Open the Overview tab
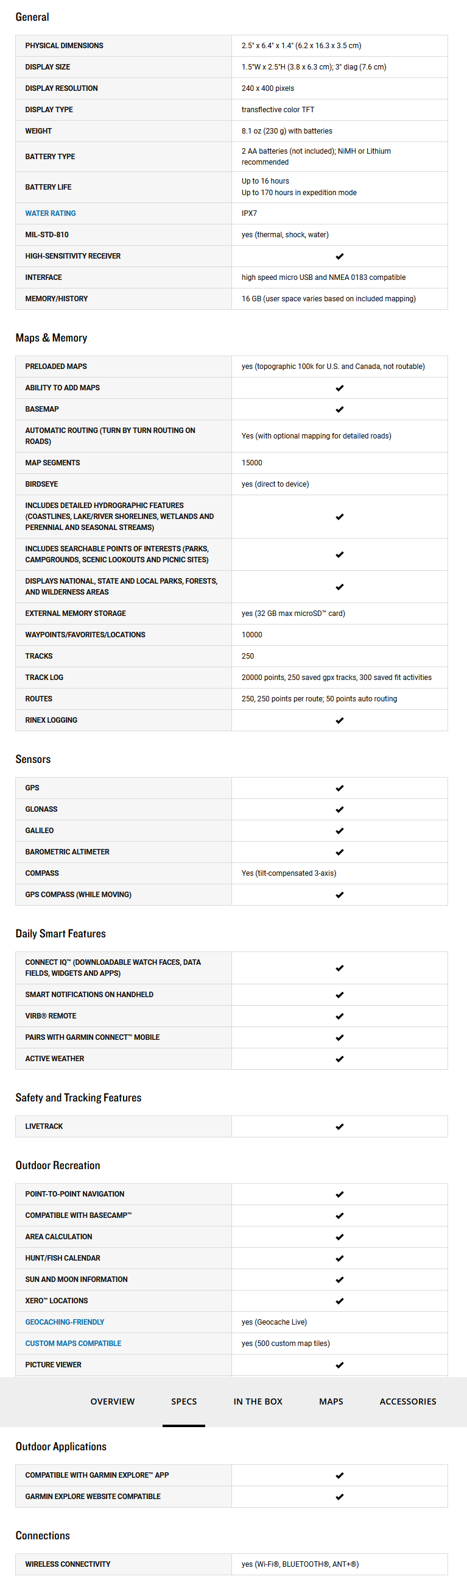467x1593 pixels. pyautogui.click(x=113, y=1401)
